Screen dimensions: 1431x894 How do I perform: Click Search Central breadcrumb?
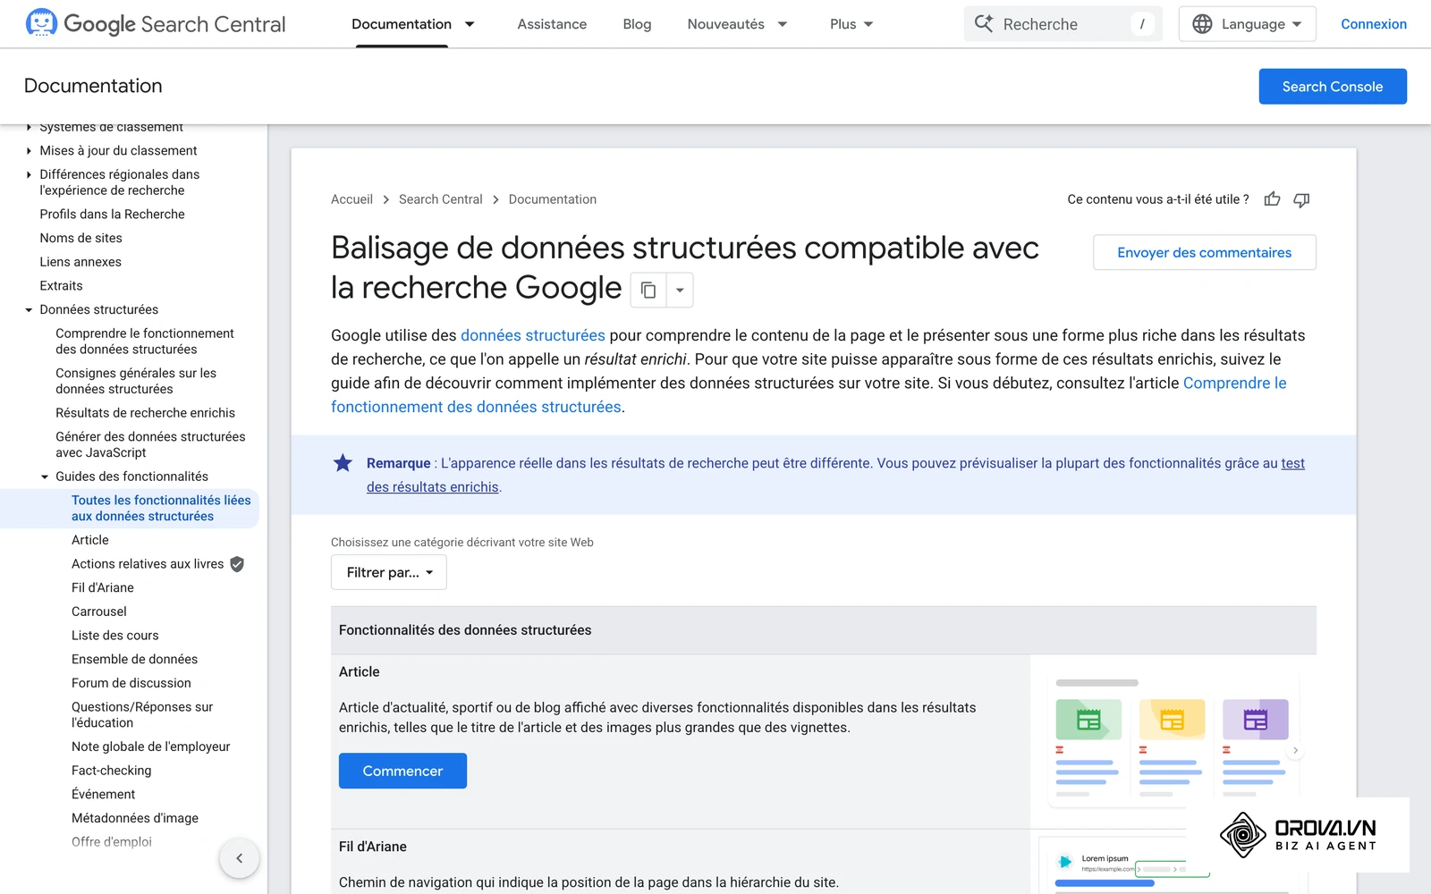click(440, 199)
